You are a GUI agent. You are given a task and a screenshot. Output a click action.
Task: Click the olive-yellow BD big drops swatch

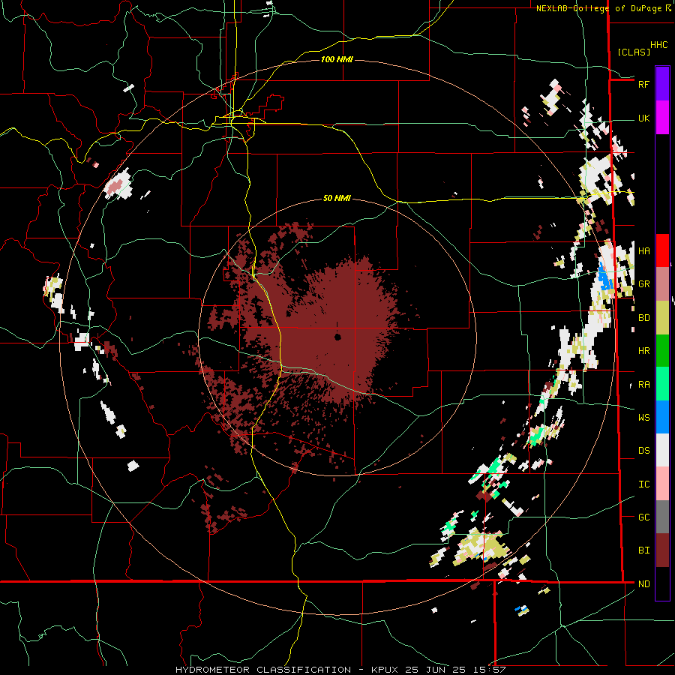pos(662,318)
